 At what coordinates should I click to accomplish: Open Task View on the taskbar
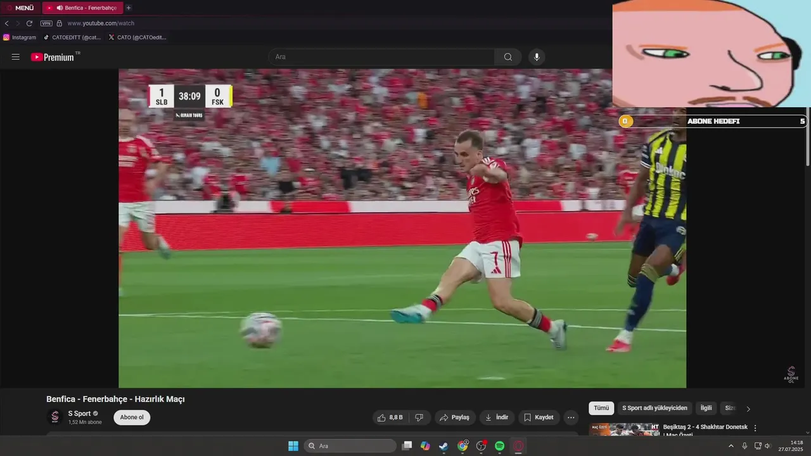(407, 446)
